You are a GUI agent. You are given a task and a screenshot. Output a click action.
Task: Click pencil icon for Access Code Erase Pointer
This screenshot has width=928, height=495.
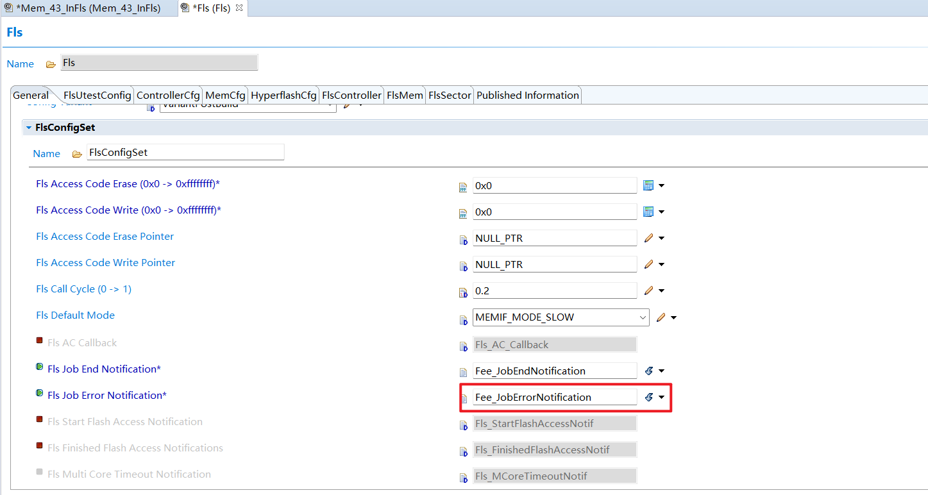pos(648,238)
